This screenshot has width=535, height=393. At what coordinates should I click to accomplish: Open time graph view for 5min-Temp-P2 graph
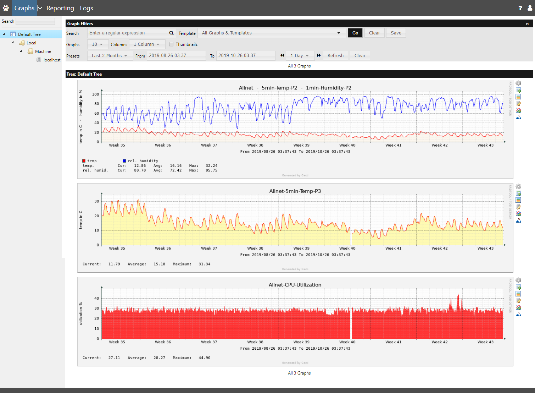click(518, 97)
